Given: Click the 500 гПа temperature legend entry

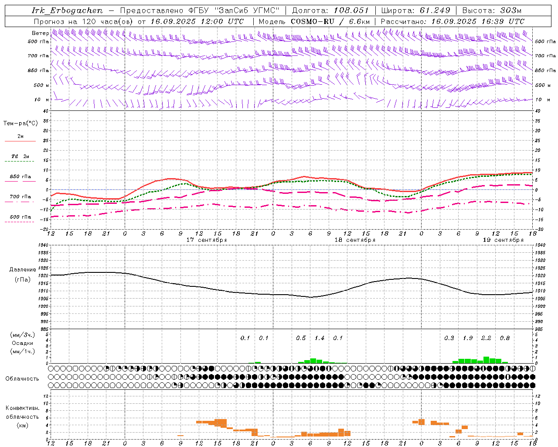Looking at the screenshot, I should [20, 217].
